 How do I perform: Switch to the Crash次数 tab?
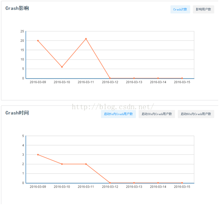pyautogui.click(x=180, y=9)
